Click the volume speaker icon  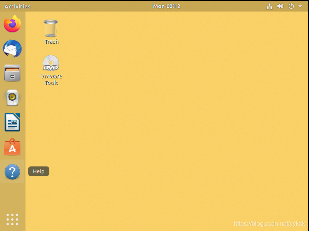(280, 6)
